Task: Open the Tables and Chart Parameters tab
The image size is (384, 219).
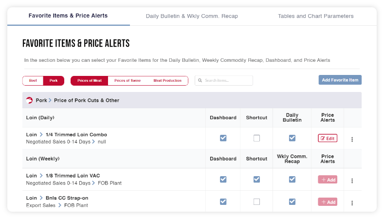Action: [x=315, y=16]
